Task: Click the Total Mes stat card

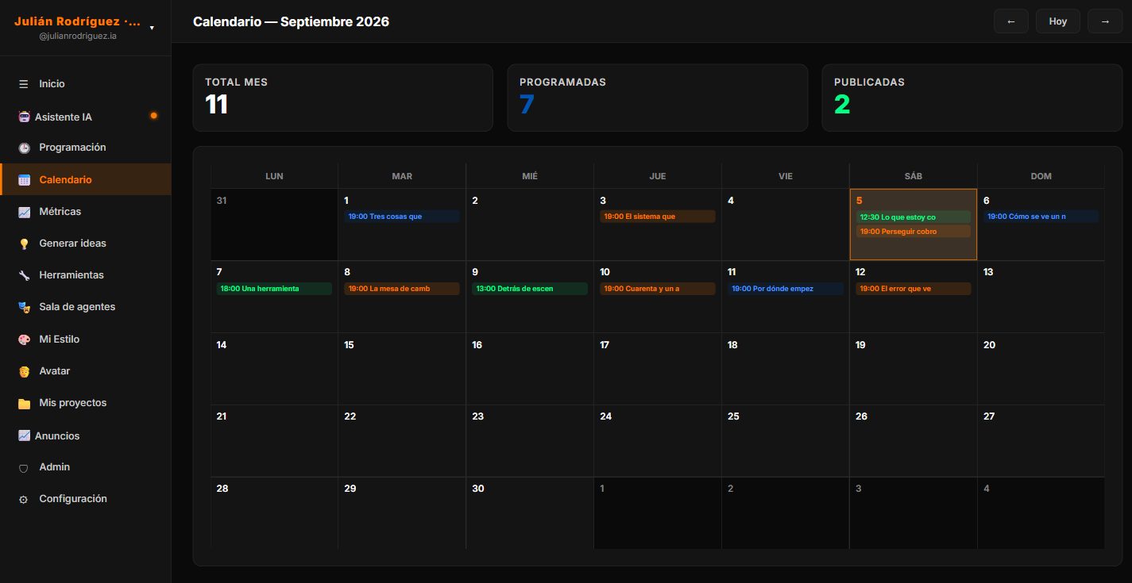Action: pos(343,98)
